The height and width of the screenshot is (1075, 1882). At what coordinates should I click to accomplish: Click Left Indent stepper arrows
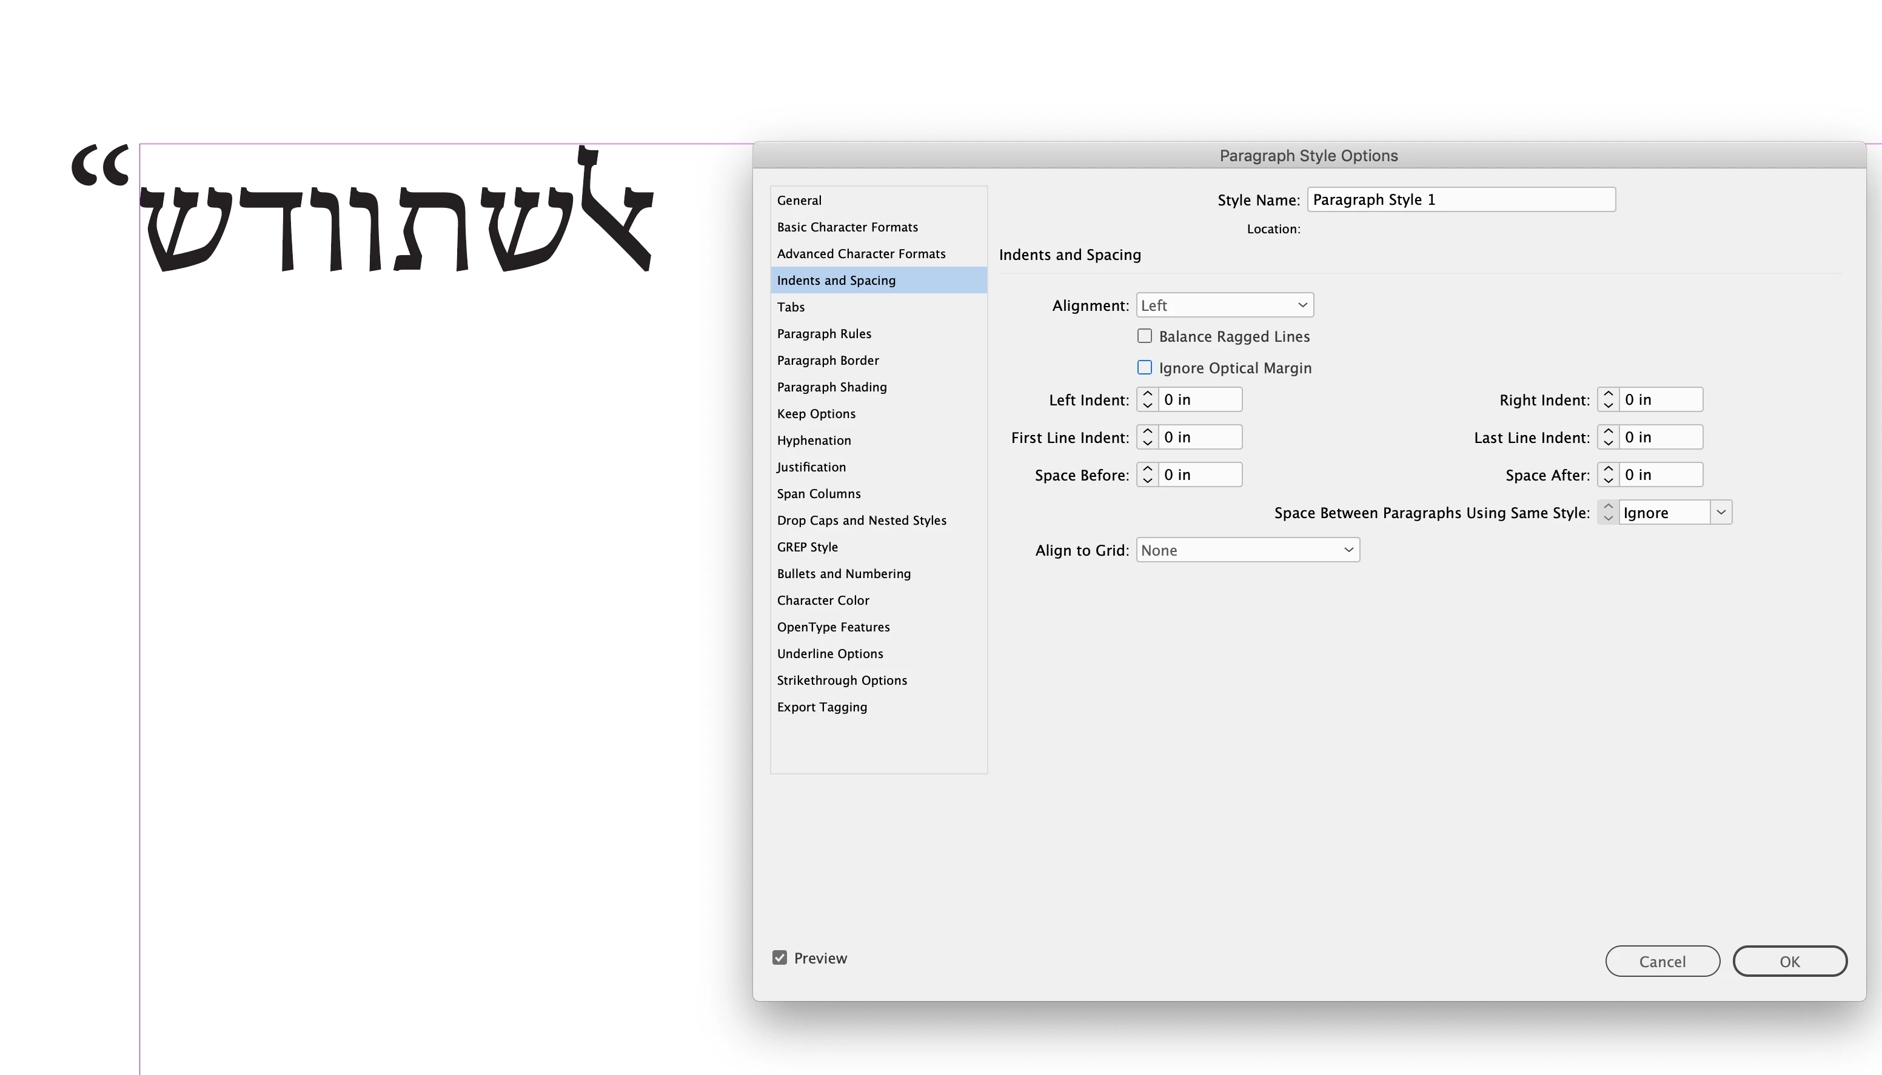pos(1147,399)
